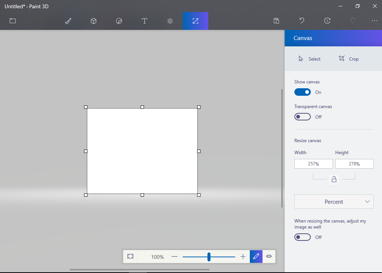Screen dimensions: 382x273
Task: Click the zoom slider handle
Action: click(x=209, y=257)
